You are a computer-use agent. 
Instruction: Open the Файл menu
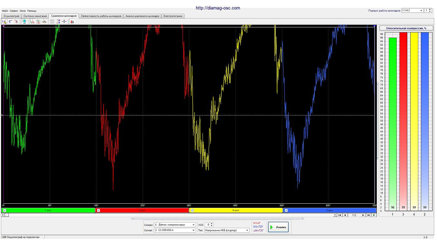point(5,11)
